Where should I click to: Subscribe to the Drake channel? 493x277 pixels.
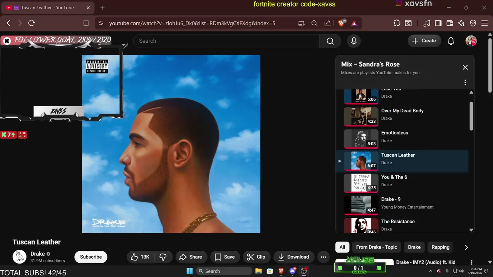(91, 257)
